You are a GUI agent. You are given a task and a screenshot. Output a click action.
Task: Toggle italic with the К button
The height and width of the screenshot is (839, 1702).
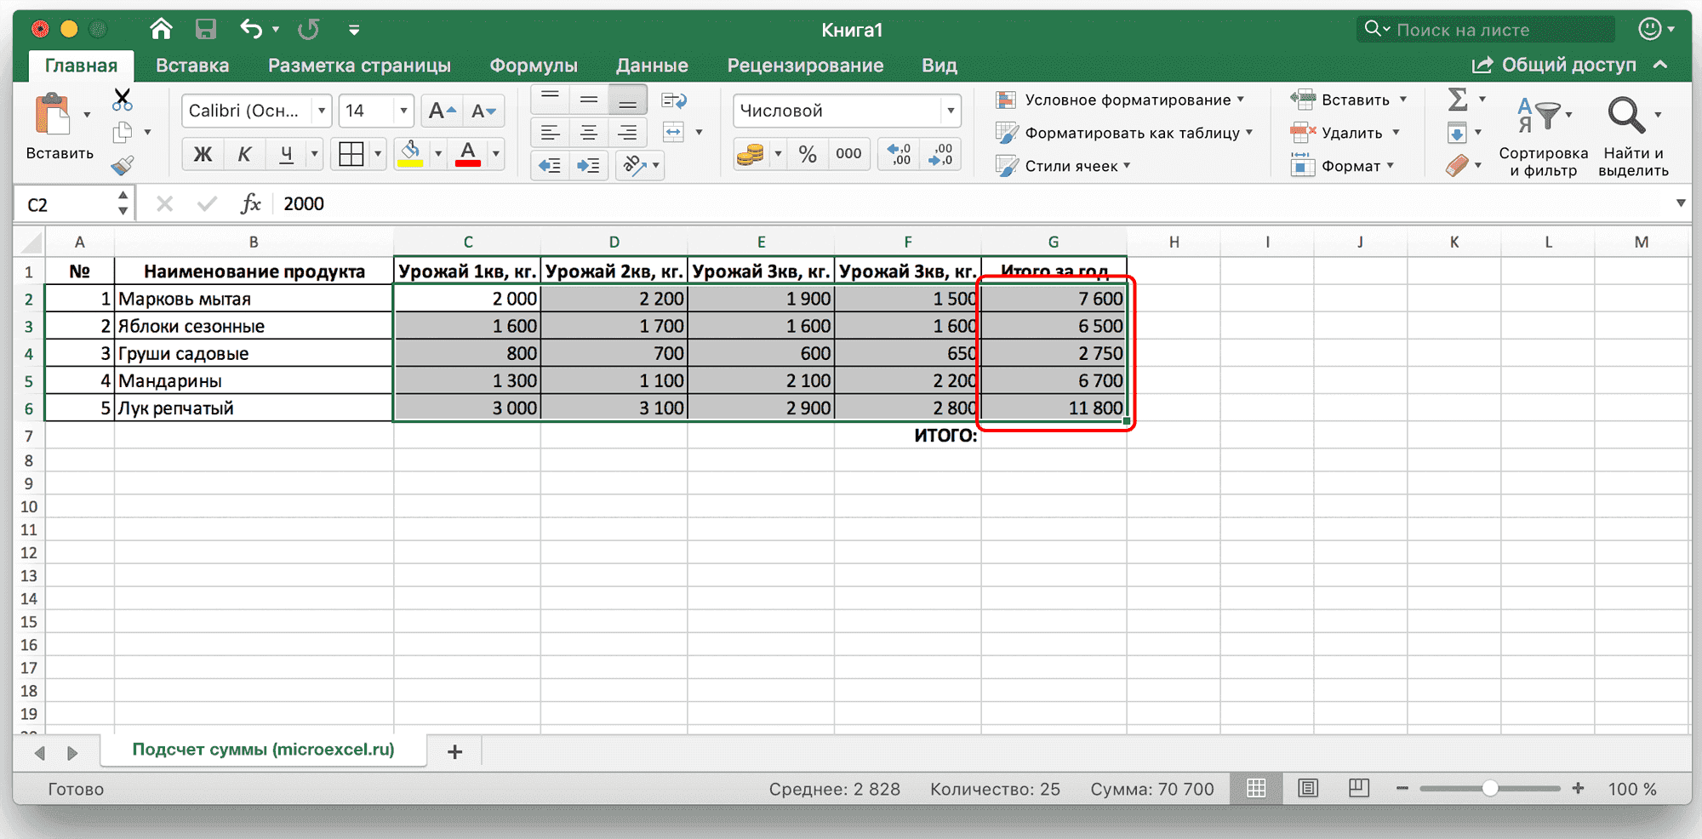click(244, 154)
